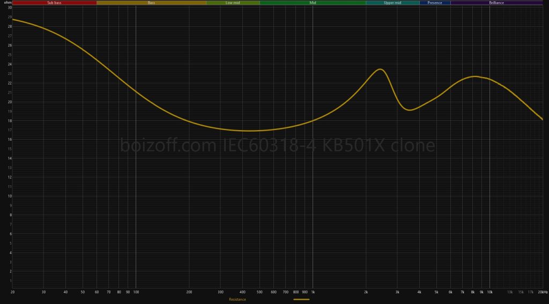The height and width of the screenshot is (304, 549).
Task: Select the Bass frequency band label
Action: tap(152, 3)
